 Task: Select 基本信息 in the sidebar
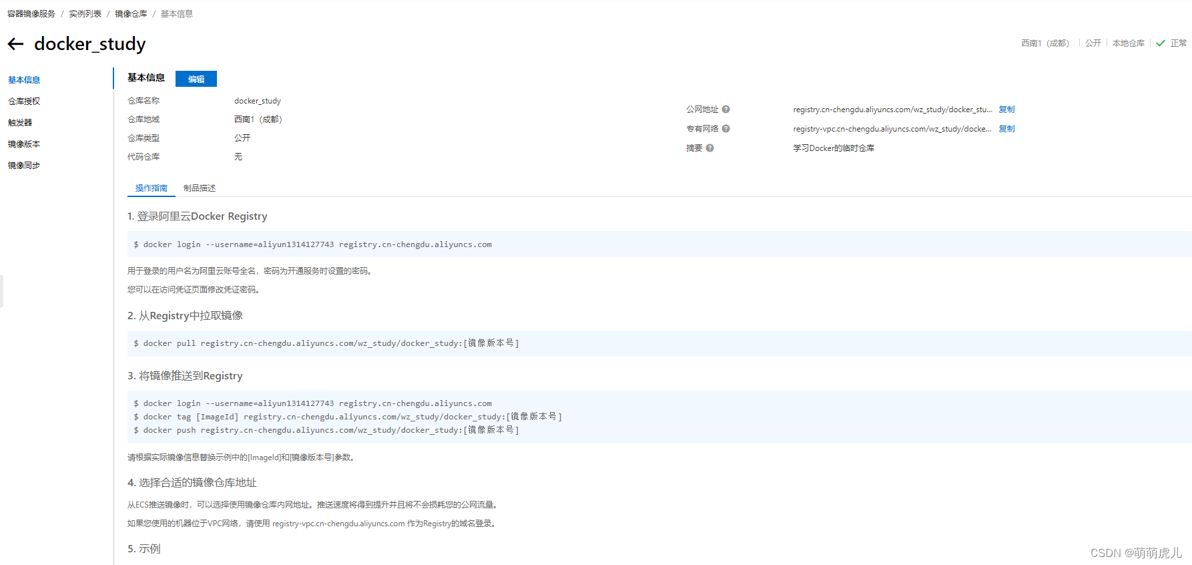coord(24,80)
